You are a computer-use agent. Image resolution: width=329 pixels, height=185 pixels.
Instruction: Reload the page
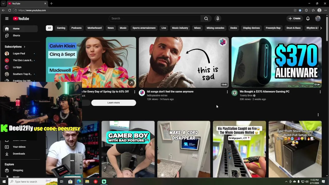point(10,10)
